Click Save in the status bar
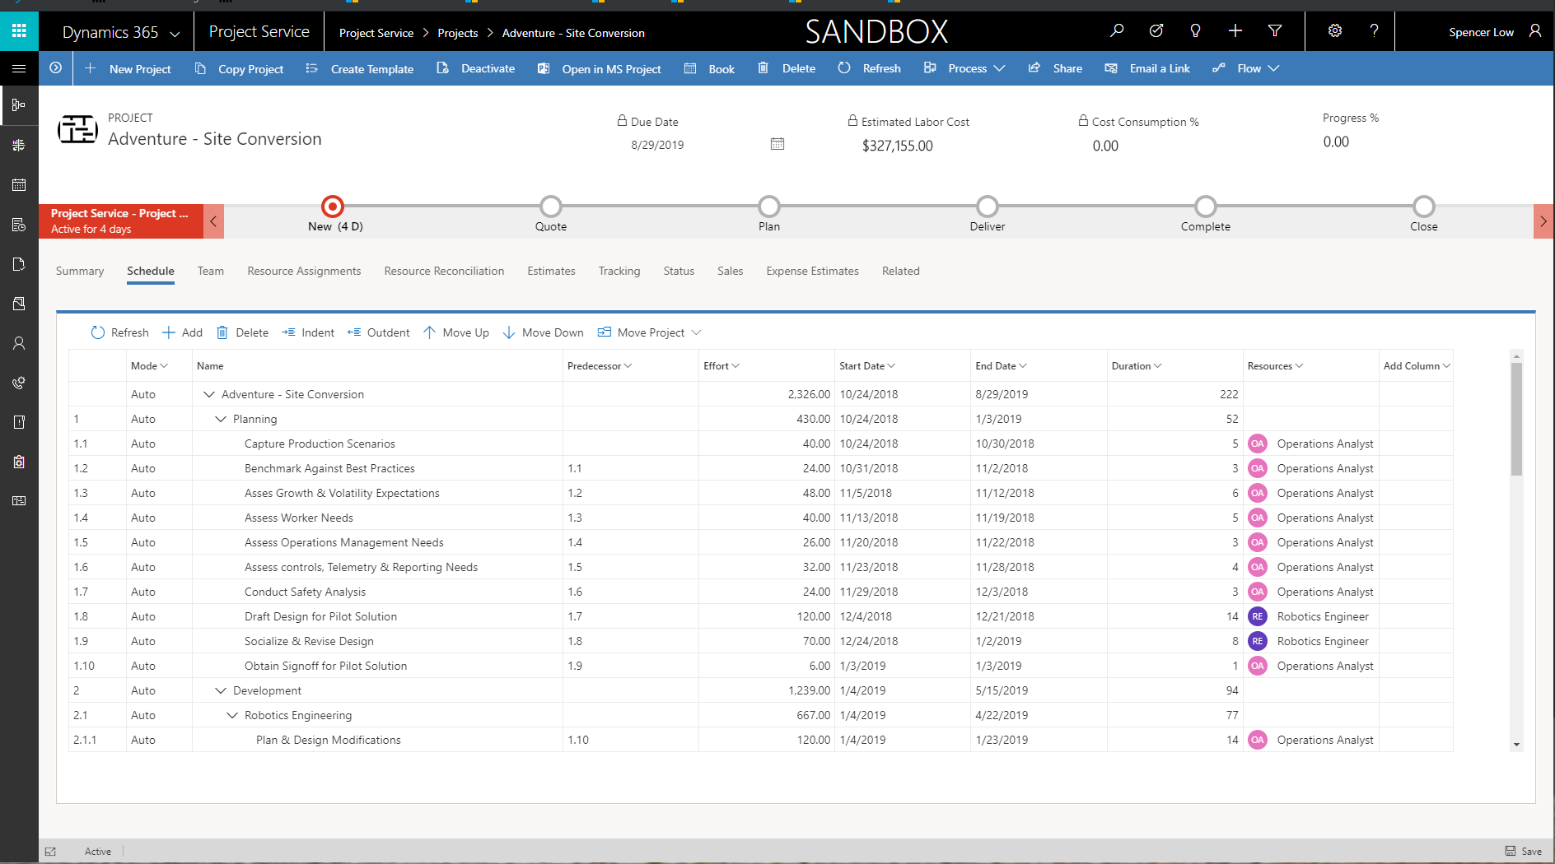 (1524, 851)
